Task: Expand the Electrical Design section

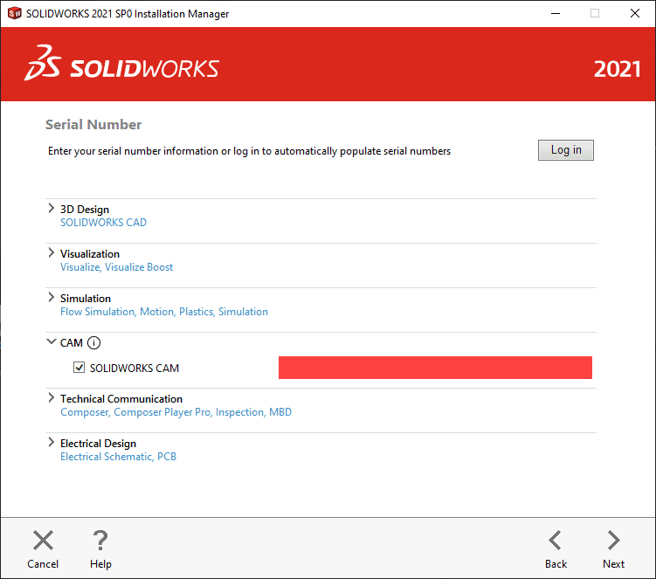Action: 51,442
